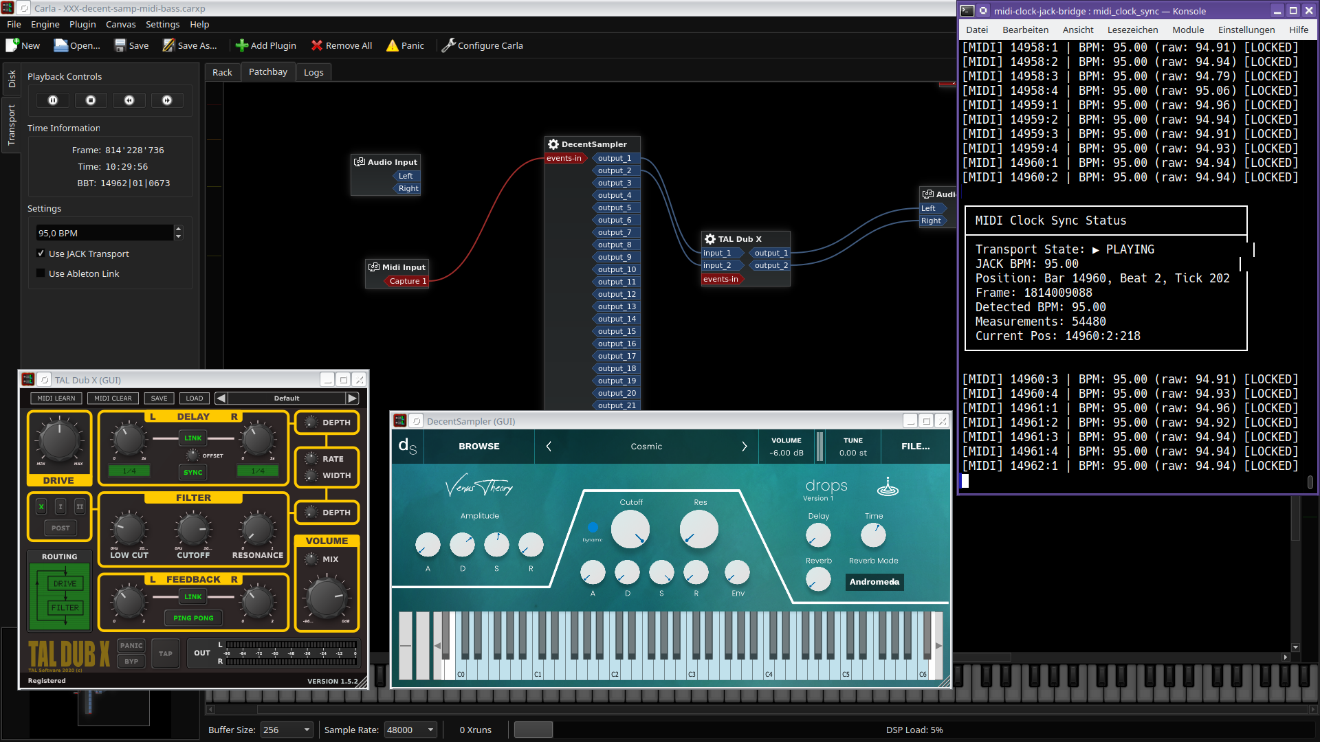Click the BROWSE button in DecentSampler
The image size is (1320, 742).
click(x=479, y=447)
